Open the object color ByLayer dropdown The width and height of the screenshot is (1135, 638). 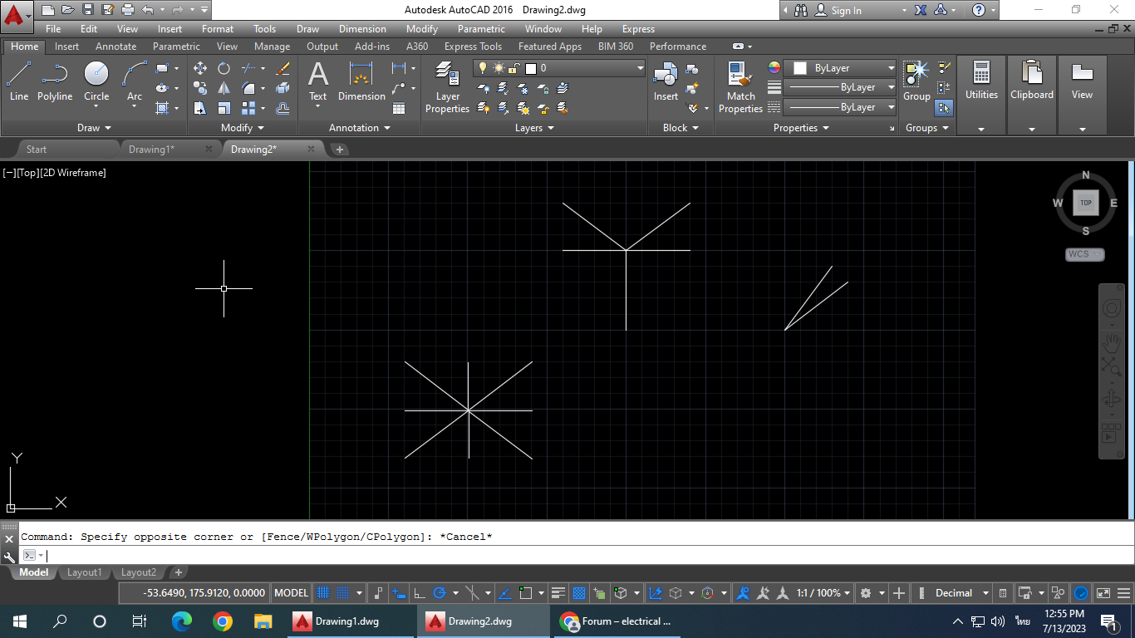click(x=891, y=68)
